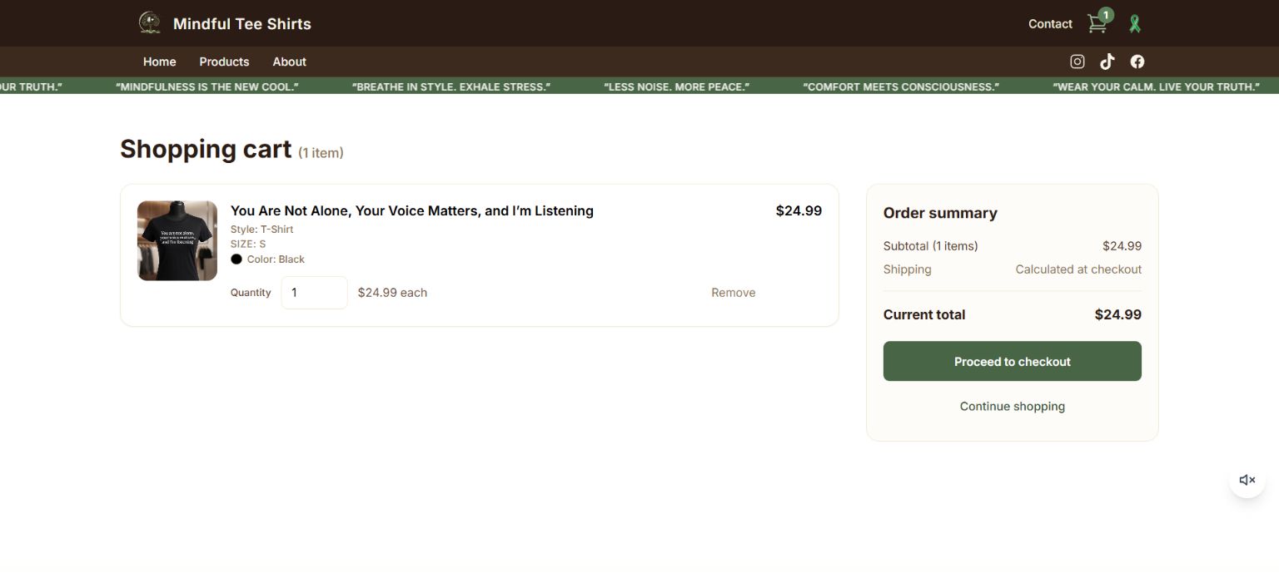
Task: Click Proceed to checkout button
Action: pos(1013,362)
